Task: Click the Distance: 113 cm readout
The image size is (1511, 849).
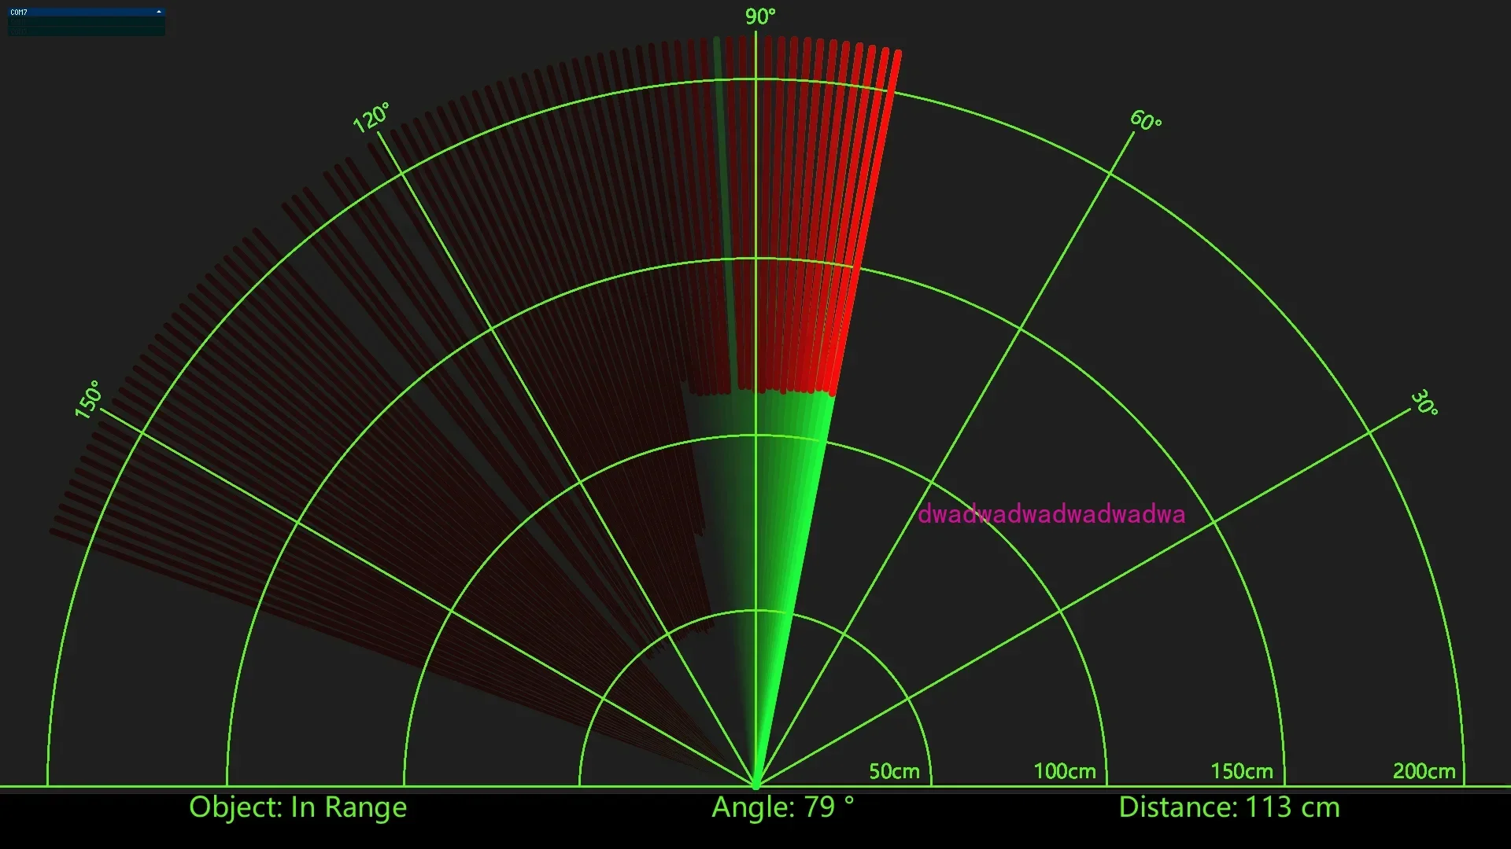Action: tap(1228, 807)
